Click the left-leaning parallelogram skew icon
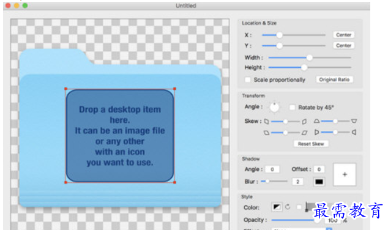Viewport: 388px width, 230px height. pos(266,133)
